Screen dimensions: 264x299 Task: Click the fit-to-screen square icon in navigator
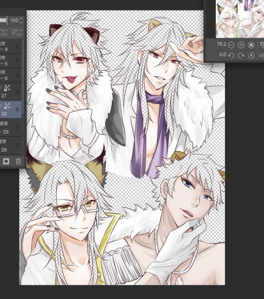pyautogui.click(x=251, y=45)
